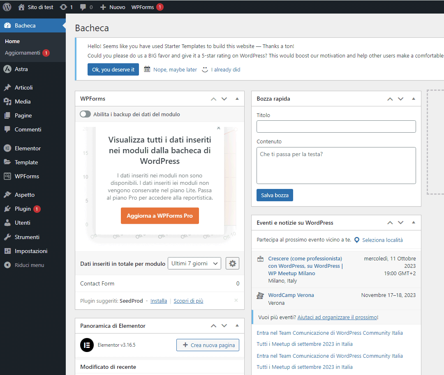Click the updates refresh icon in admin bar

point(63,7)
